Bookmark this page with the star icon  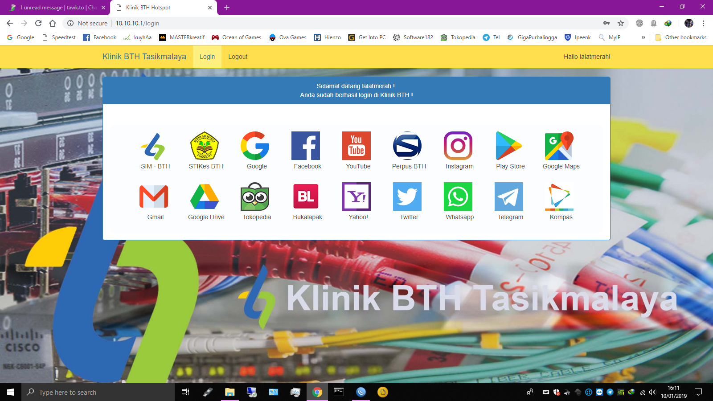[621, 23]
